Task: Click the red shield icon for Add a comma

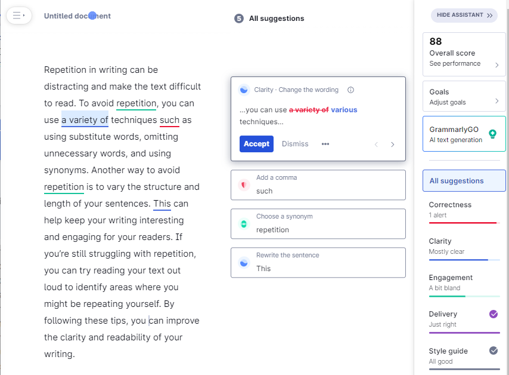Action: pos(243,185)
